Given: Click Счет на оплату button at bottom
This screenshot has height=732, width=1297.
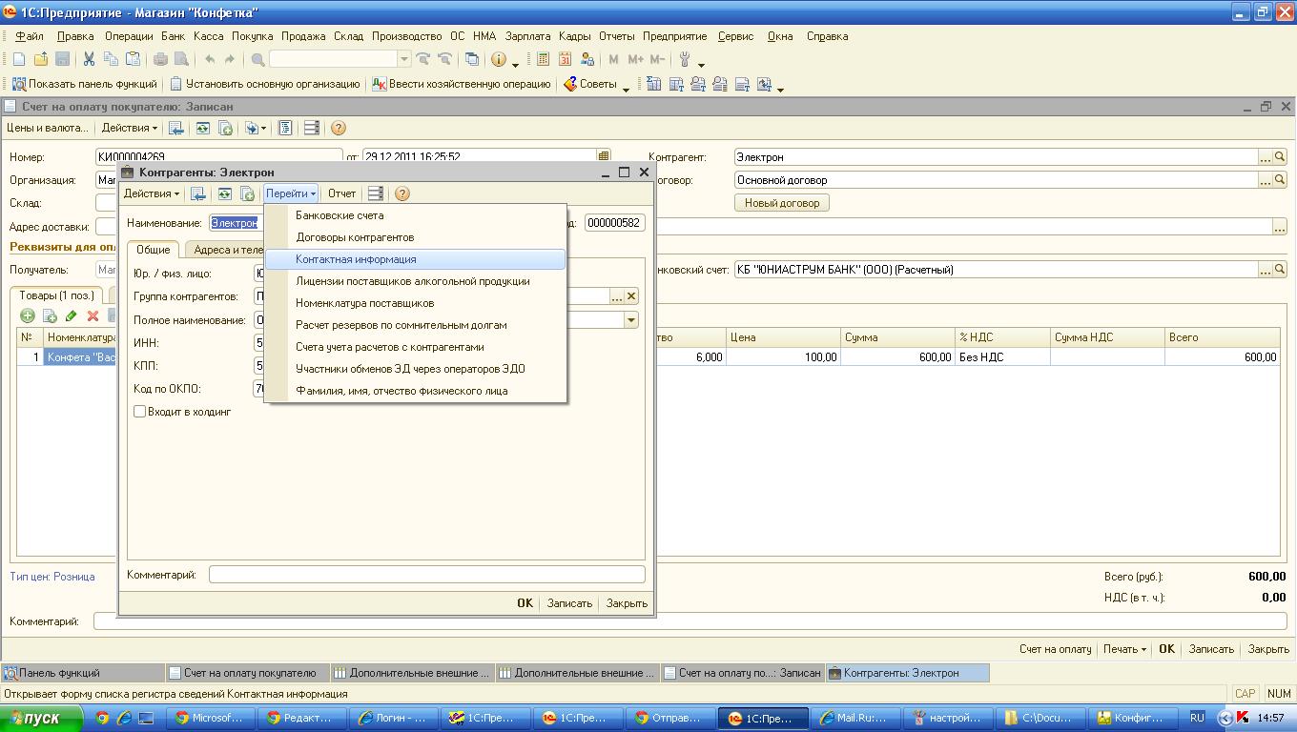Looking at the screenshot, I should pyautogui.click(x=1055, y=649).
